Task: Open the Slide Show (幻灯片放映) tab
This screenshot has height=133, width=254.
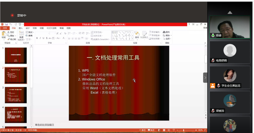Action: click(x=52, y=28)
